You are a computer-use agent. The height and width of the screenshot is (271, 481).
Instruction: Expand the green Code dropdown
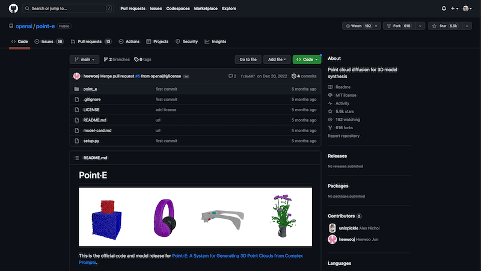[307, 59]
